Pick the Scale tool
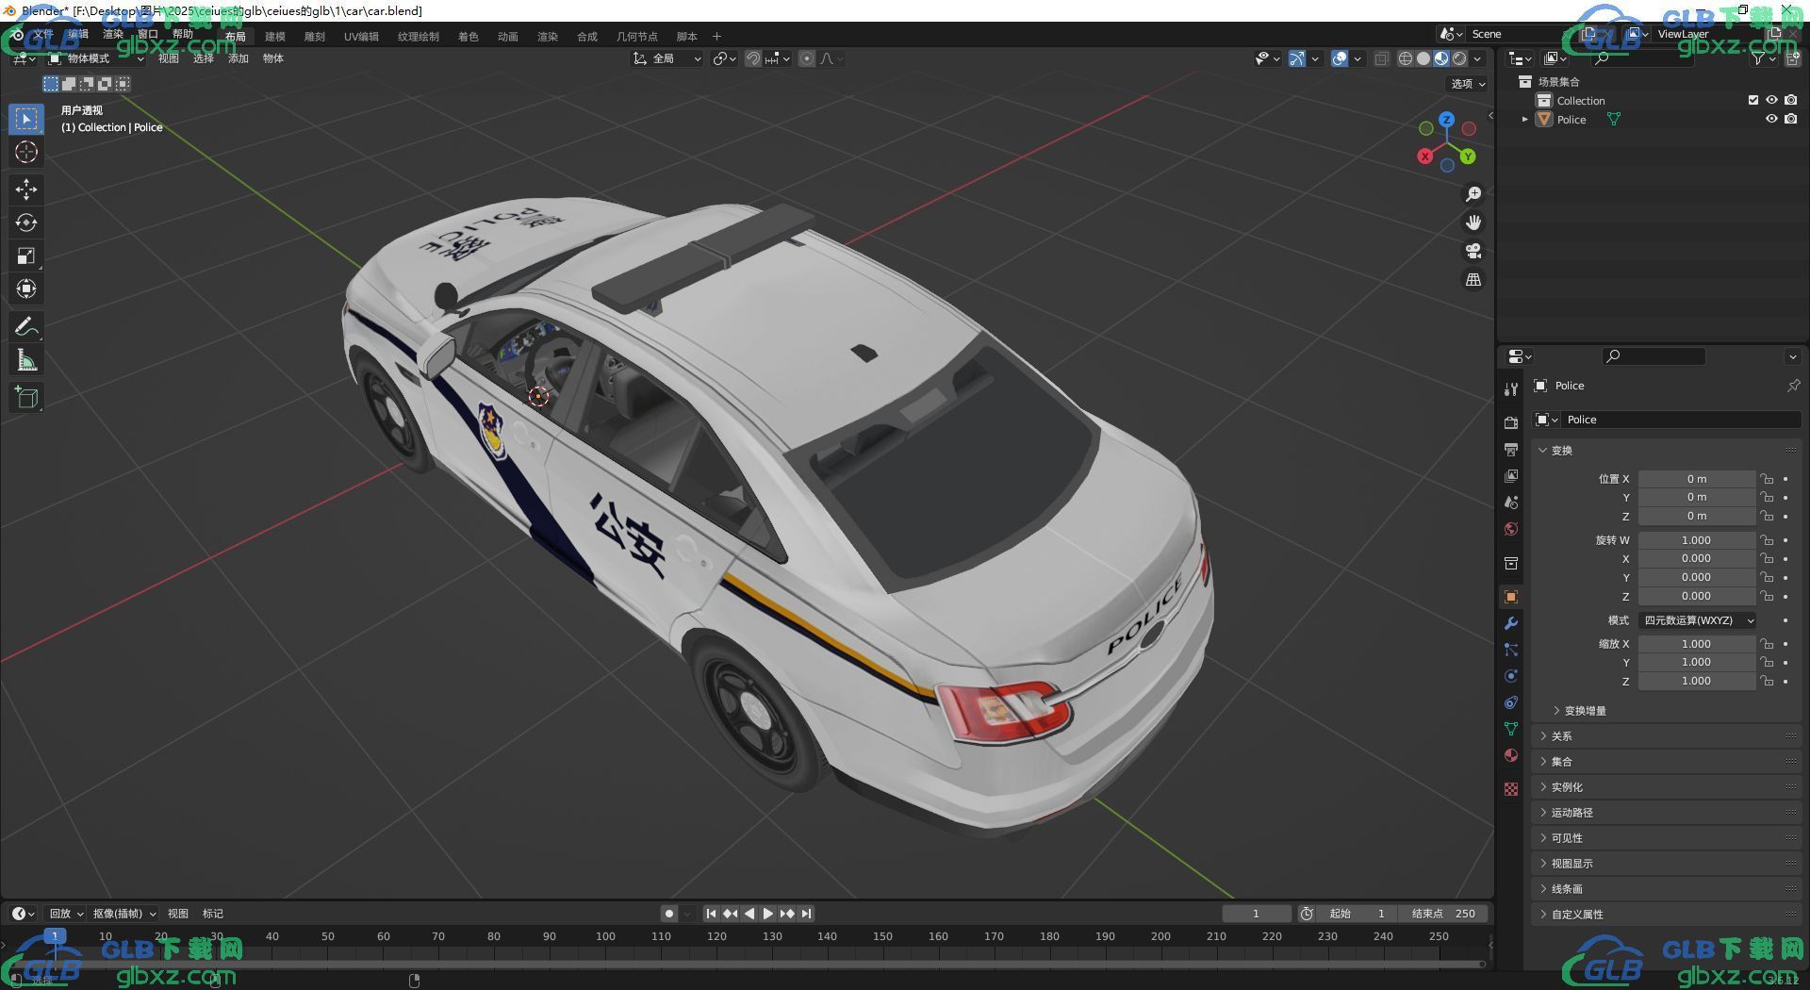1810x990 pixels. [26, 256]
